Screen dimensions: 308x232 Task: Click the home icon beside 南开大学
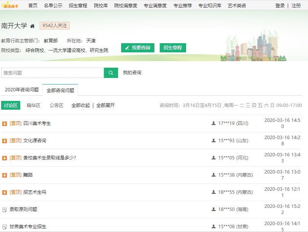coord(32,26)
